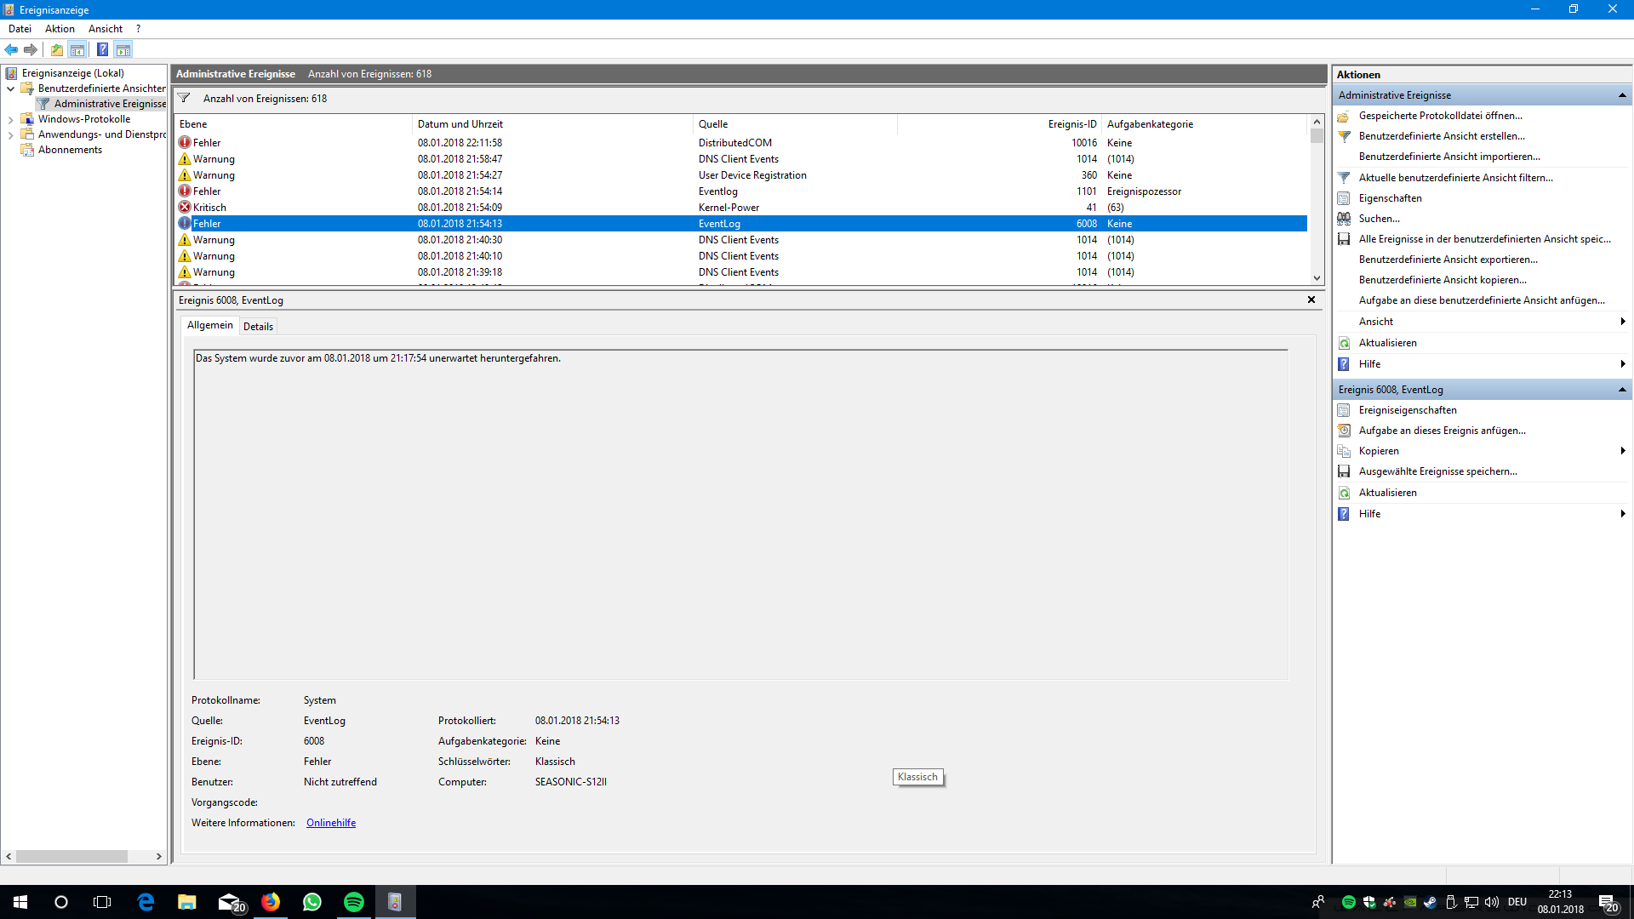Click the blue help toolbar icon
The image size is (1634, 919).
pos(102,49)
